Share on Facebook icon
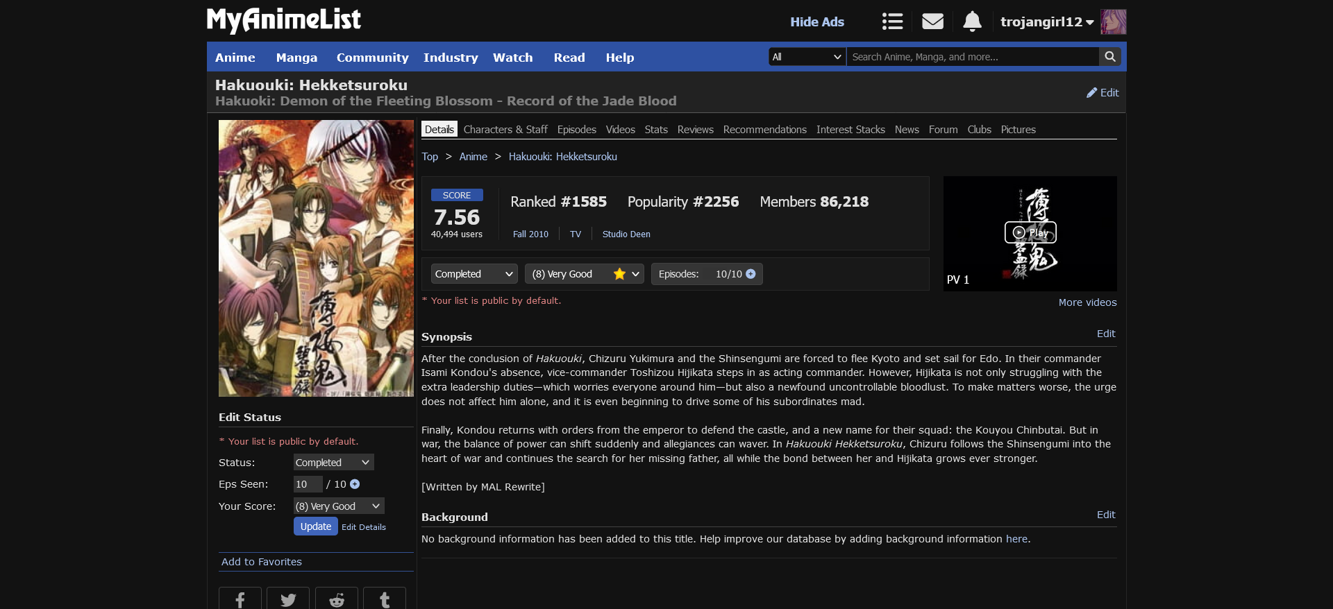Viewport: 1333px width, 609px height. pos(240,599)
